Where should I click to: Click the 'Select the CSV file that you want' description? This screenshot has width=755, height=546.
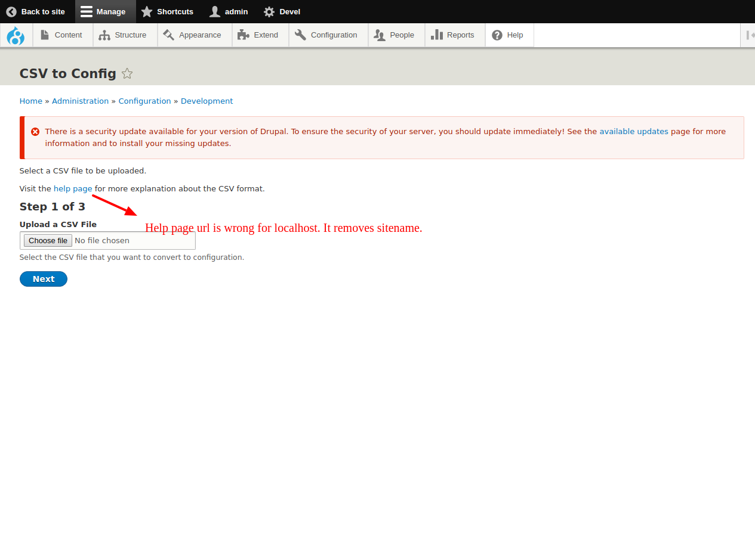(132, 258)
